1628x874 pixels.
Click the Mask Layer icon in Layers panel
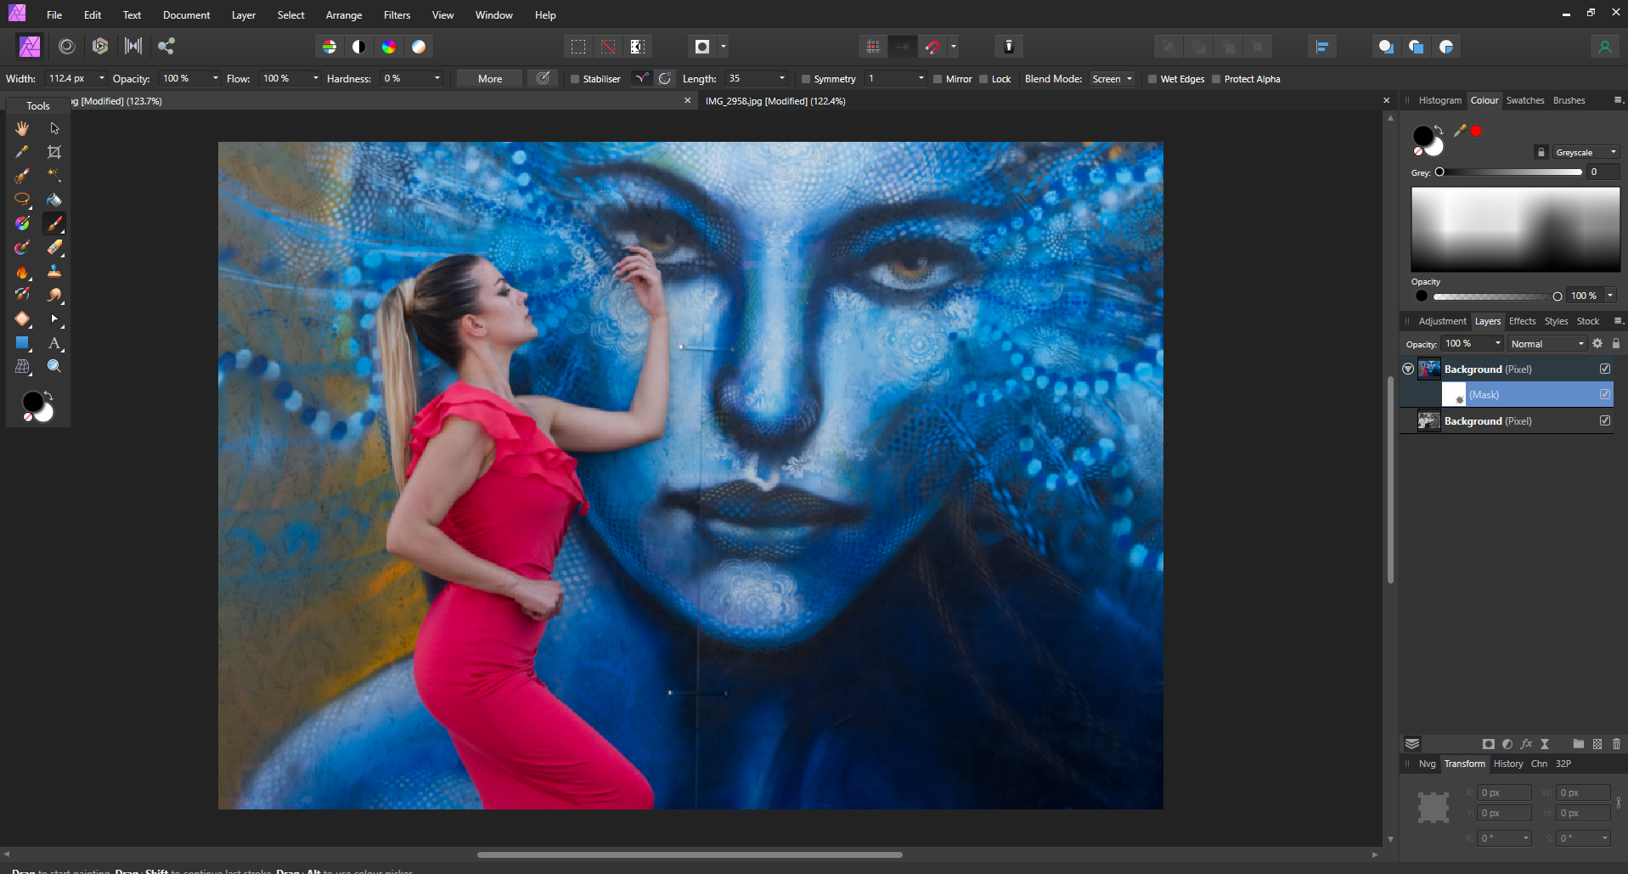pos(1488,744)
